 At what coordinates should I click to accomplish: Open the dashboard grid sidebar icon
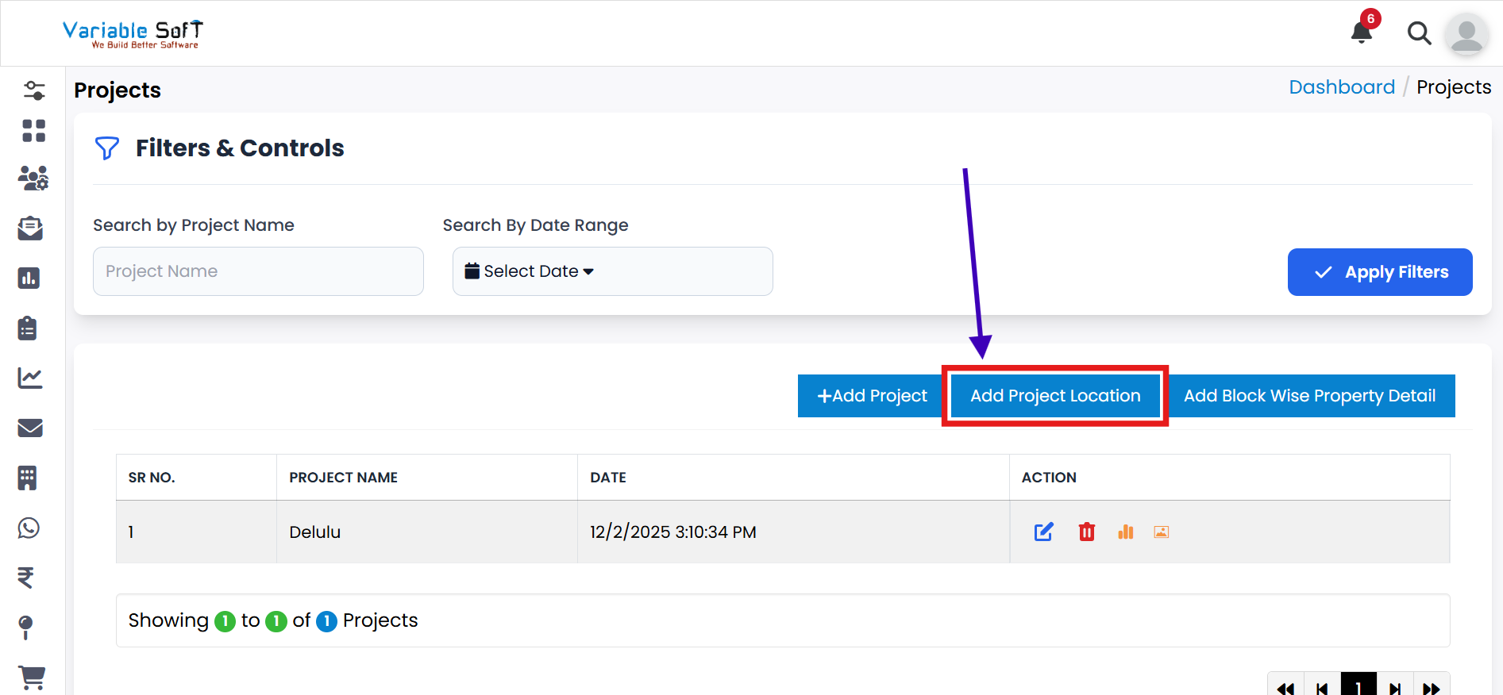(x=33, y=131)
